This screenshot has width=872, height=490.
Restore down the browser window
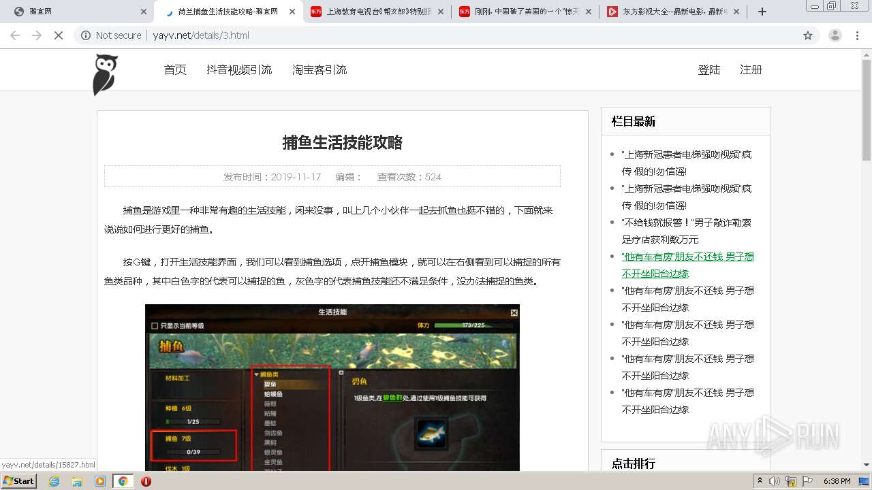pyautogui.click(x=832, y=5)
